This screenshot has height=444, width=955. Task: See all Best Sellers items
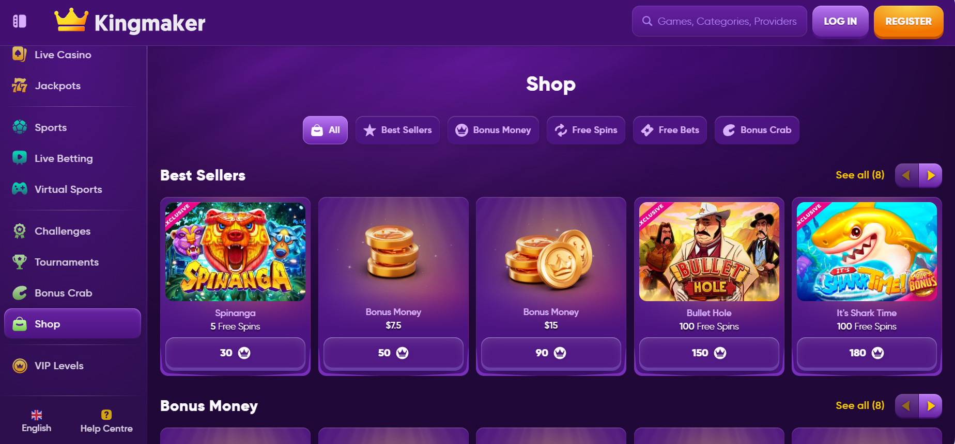pyautogui.click(x=860, y=175)
